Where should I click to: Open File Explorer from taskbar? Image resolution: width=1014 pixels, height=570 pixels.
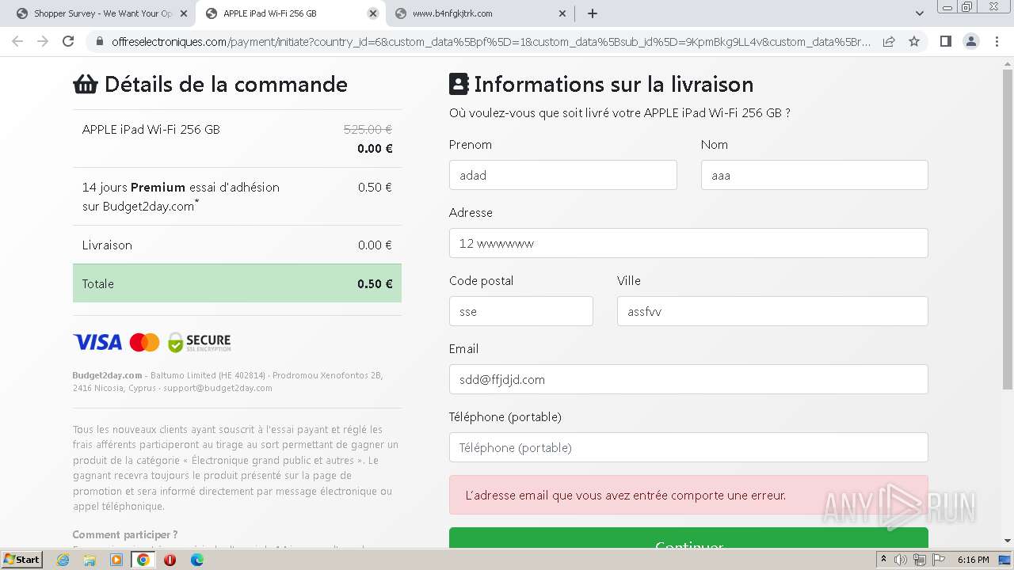[x=90, y=560]
